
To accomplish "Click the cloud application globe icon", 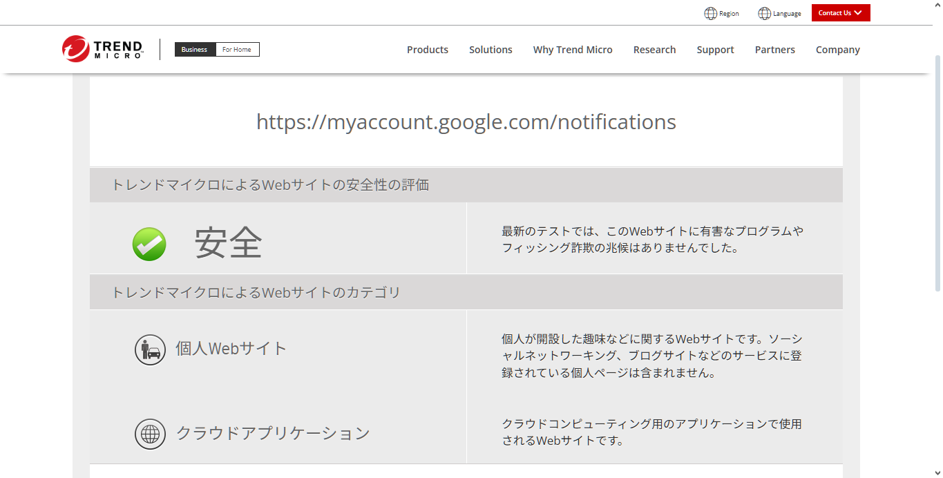I will click(x=150, y=434).
